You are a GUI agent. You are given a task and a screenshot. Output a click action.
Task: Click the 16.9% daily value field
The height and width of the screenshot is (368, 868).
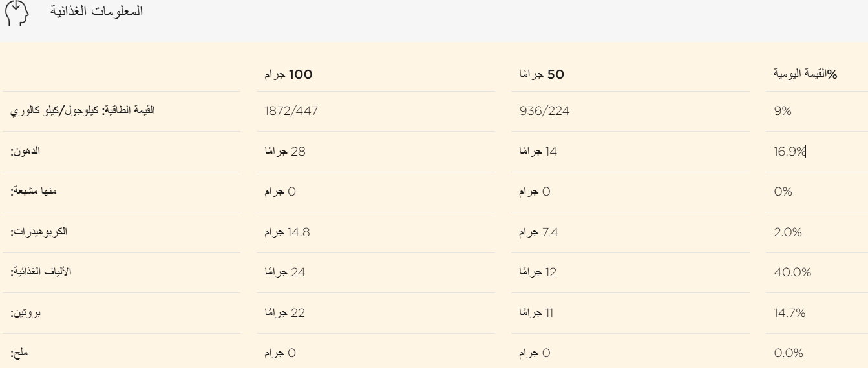789,152
